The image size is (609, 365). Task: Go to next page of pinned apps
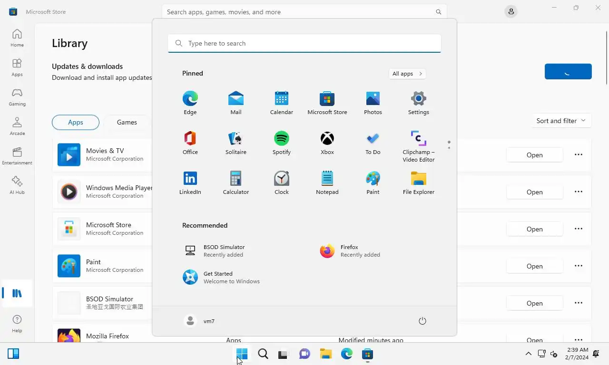coord(449,148)
